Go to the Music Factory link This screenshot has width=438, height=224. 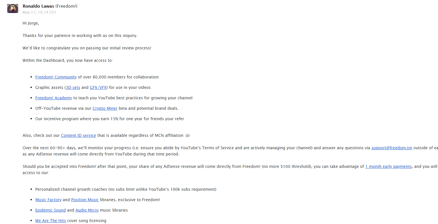(x=48, y=200)
